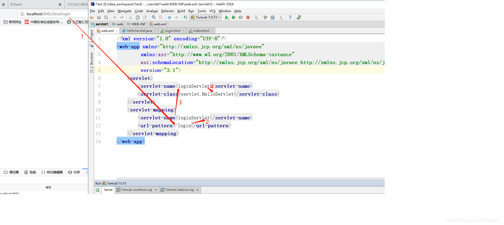Screen dimensions: 504x225
Task: Navigate back with the blue left arrow
Action: click(x=169, y=17)
